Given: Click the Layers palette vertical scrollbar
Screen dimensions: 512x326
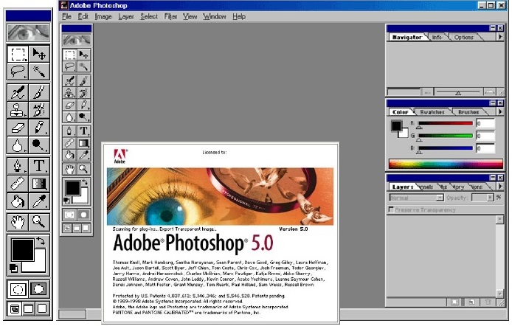Looking at the screenshot, I should (499, 257).
